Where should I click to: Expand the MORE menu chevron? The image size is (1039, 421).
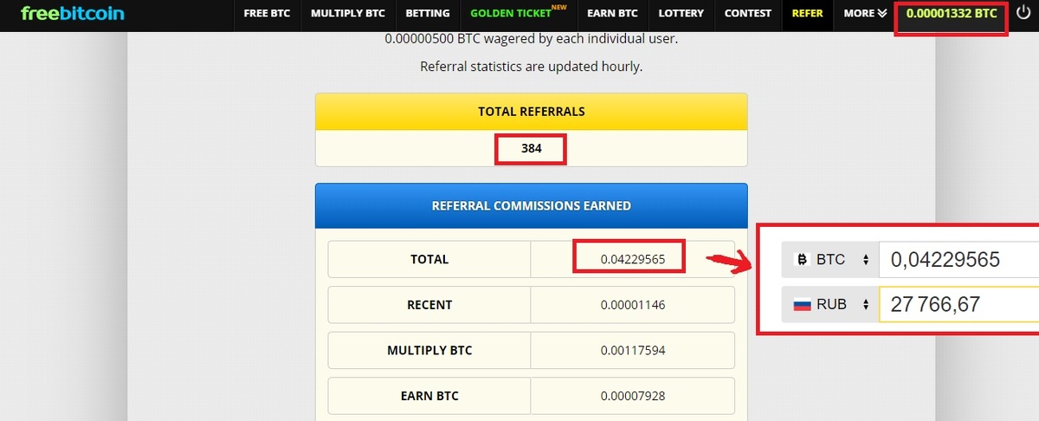coord(882,14)
